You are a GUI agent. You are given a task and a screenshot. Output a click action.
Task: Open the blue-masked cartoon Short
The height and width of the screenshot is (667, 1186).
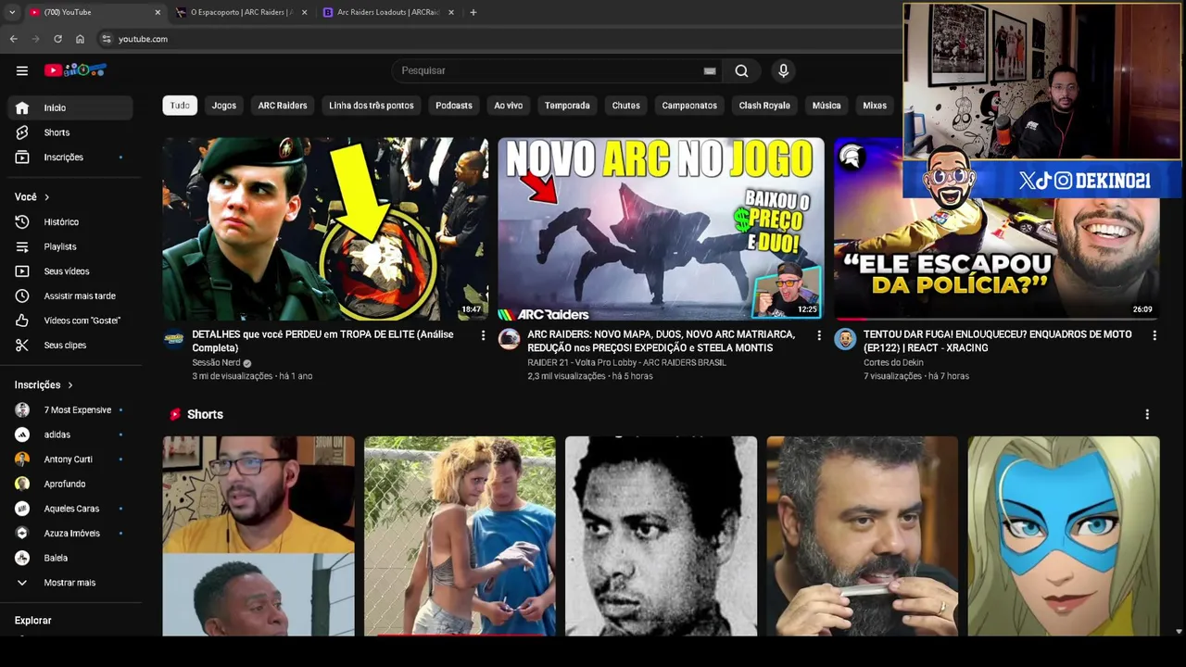click(1064, 536)
